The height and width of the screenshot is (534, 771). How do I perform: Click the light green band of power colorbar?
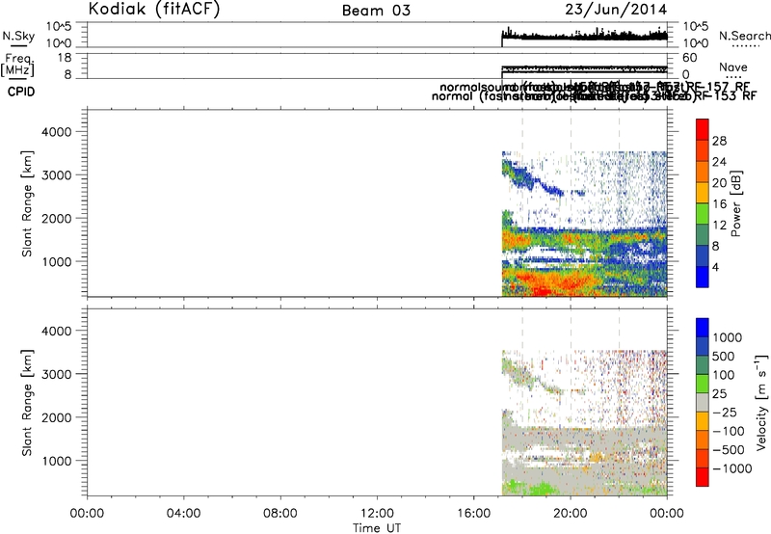pos(703,213)
